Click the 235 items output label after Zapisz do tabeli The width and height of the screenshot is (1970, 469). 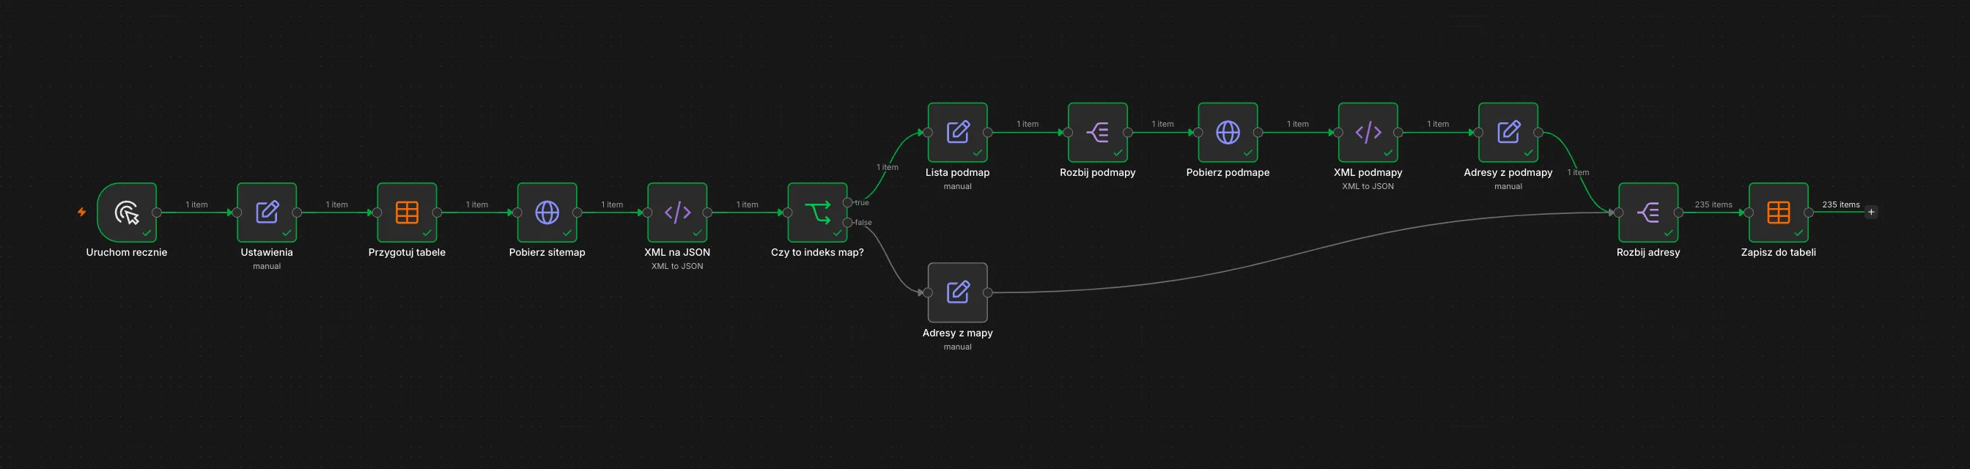point(1841,204)
